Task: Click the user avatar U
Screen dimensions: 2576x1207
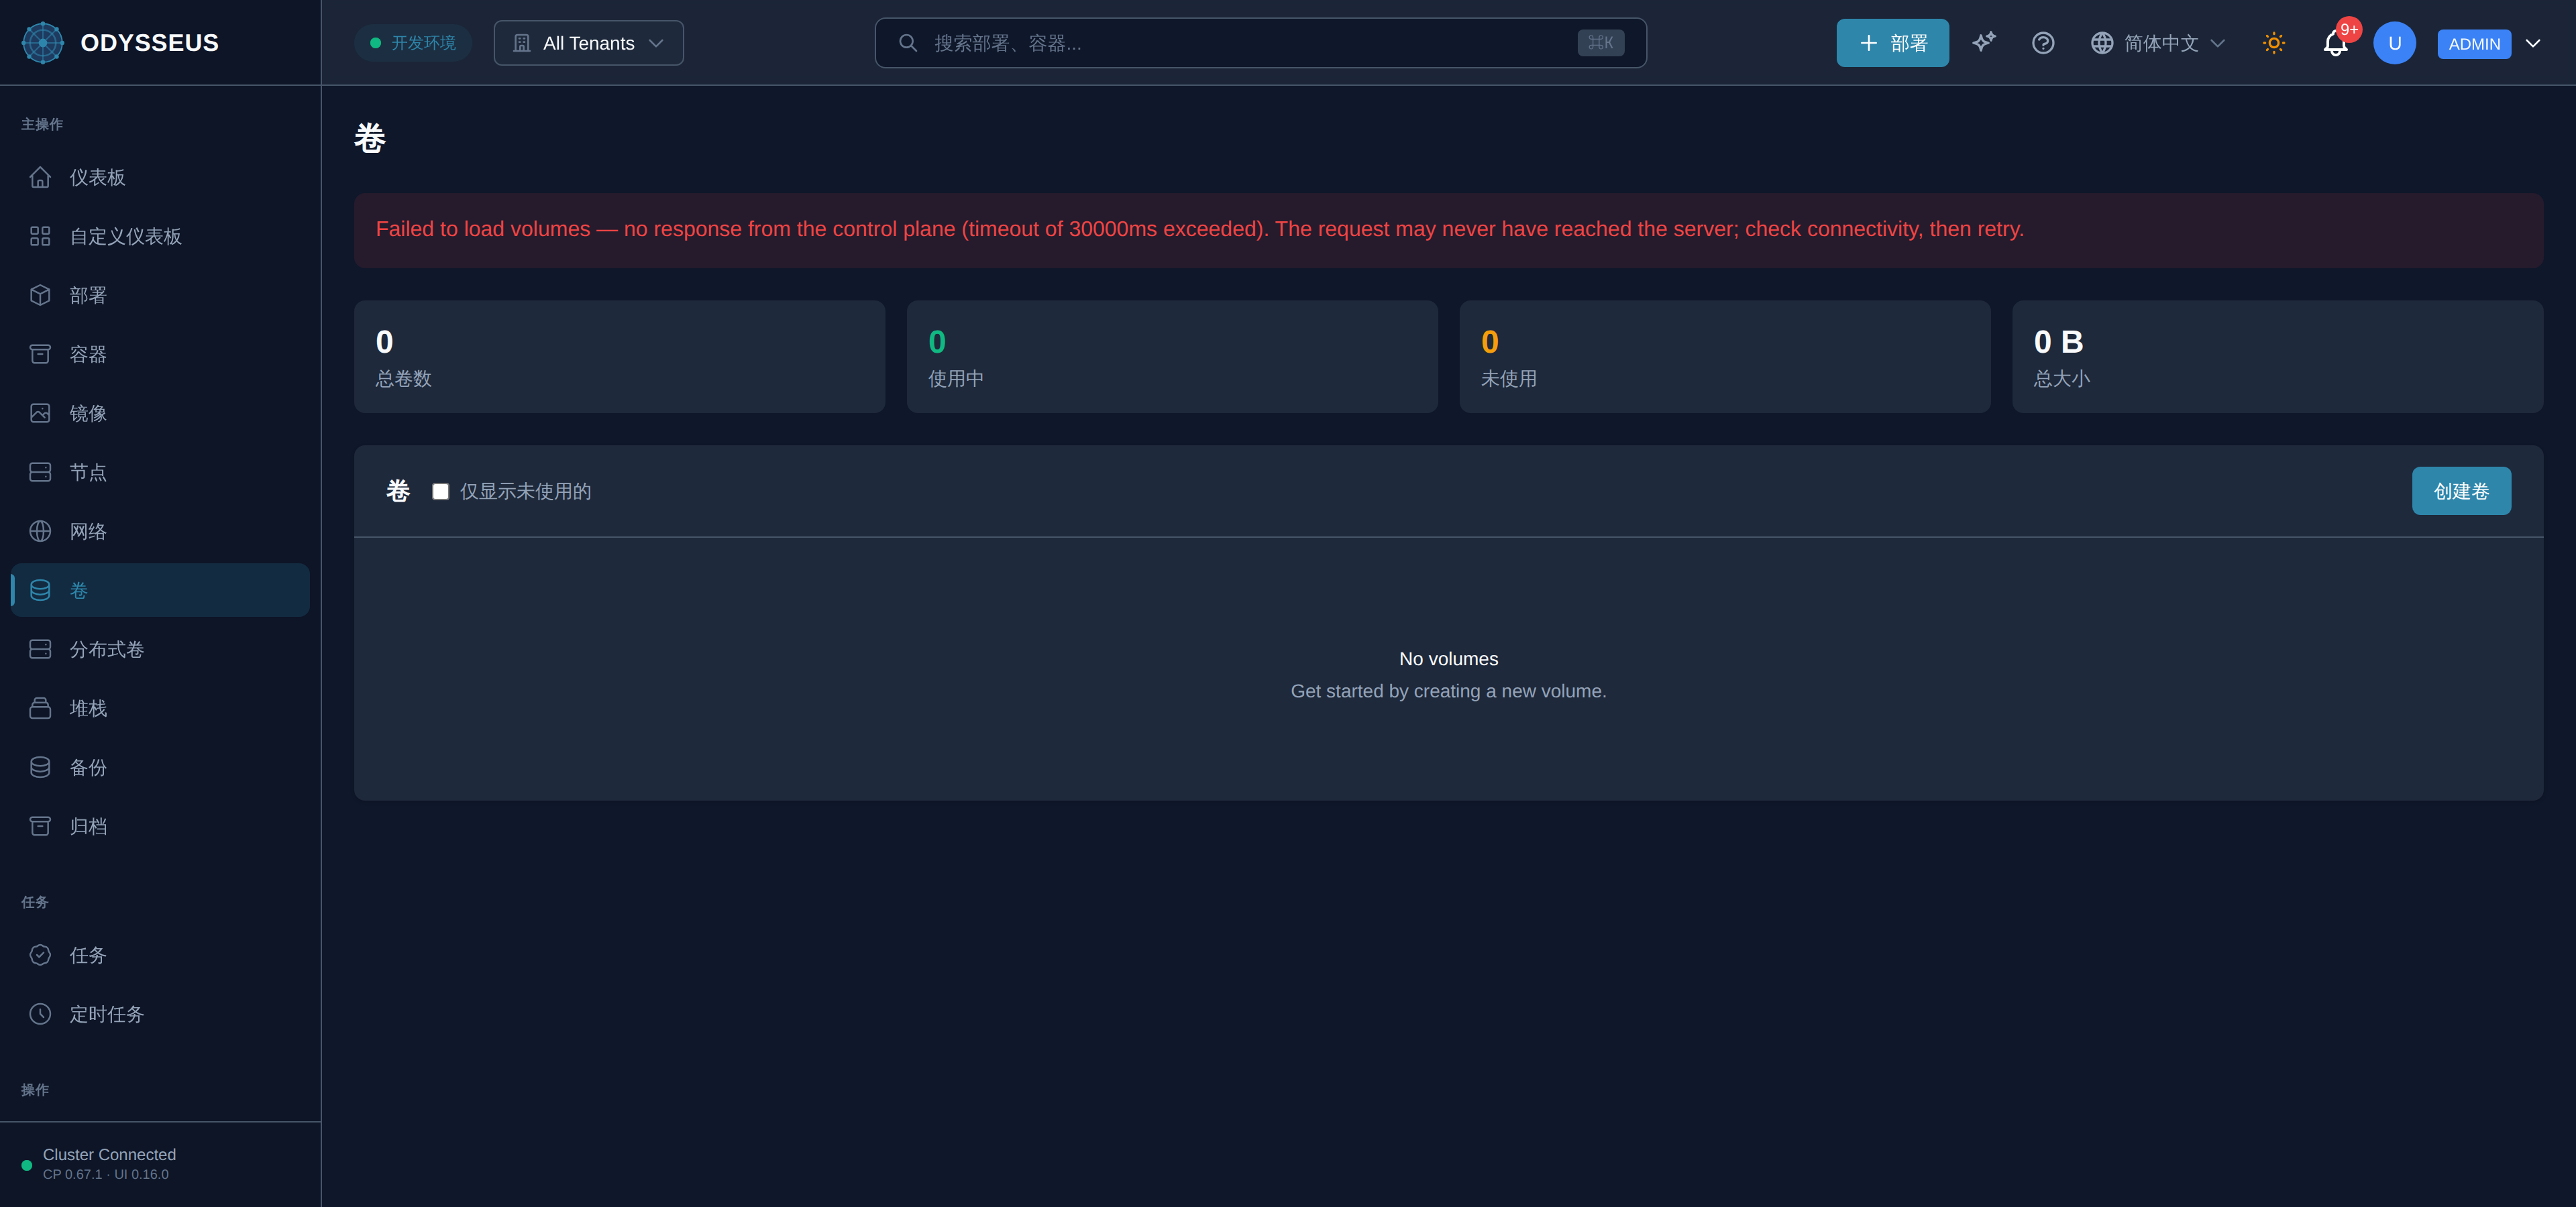Action: [x=2394, y=43]
